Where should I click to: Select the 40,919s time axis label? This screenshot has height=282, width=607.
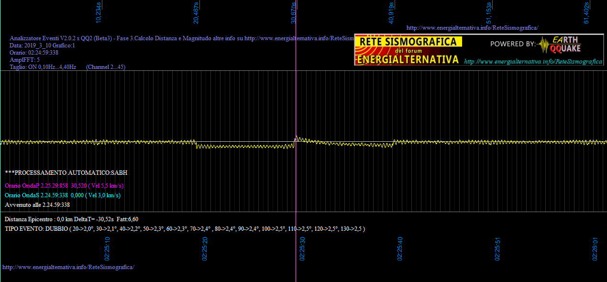pyautogui.click(x=391, y=12)
